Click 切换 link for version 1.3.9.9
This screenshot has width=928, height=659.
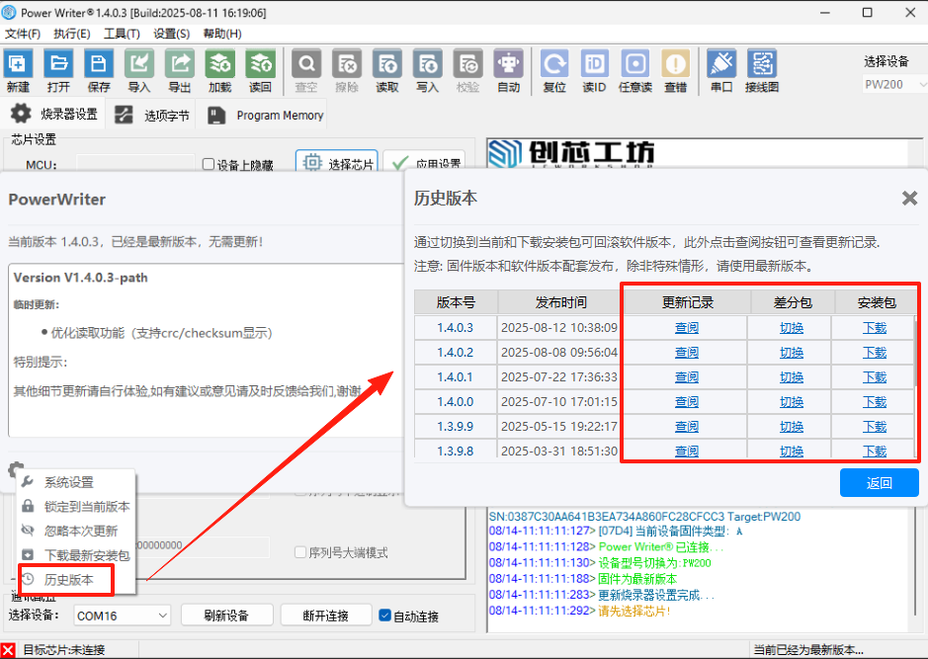click(792, 427)
